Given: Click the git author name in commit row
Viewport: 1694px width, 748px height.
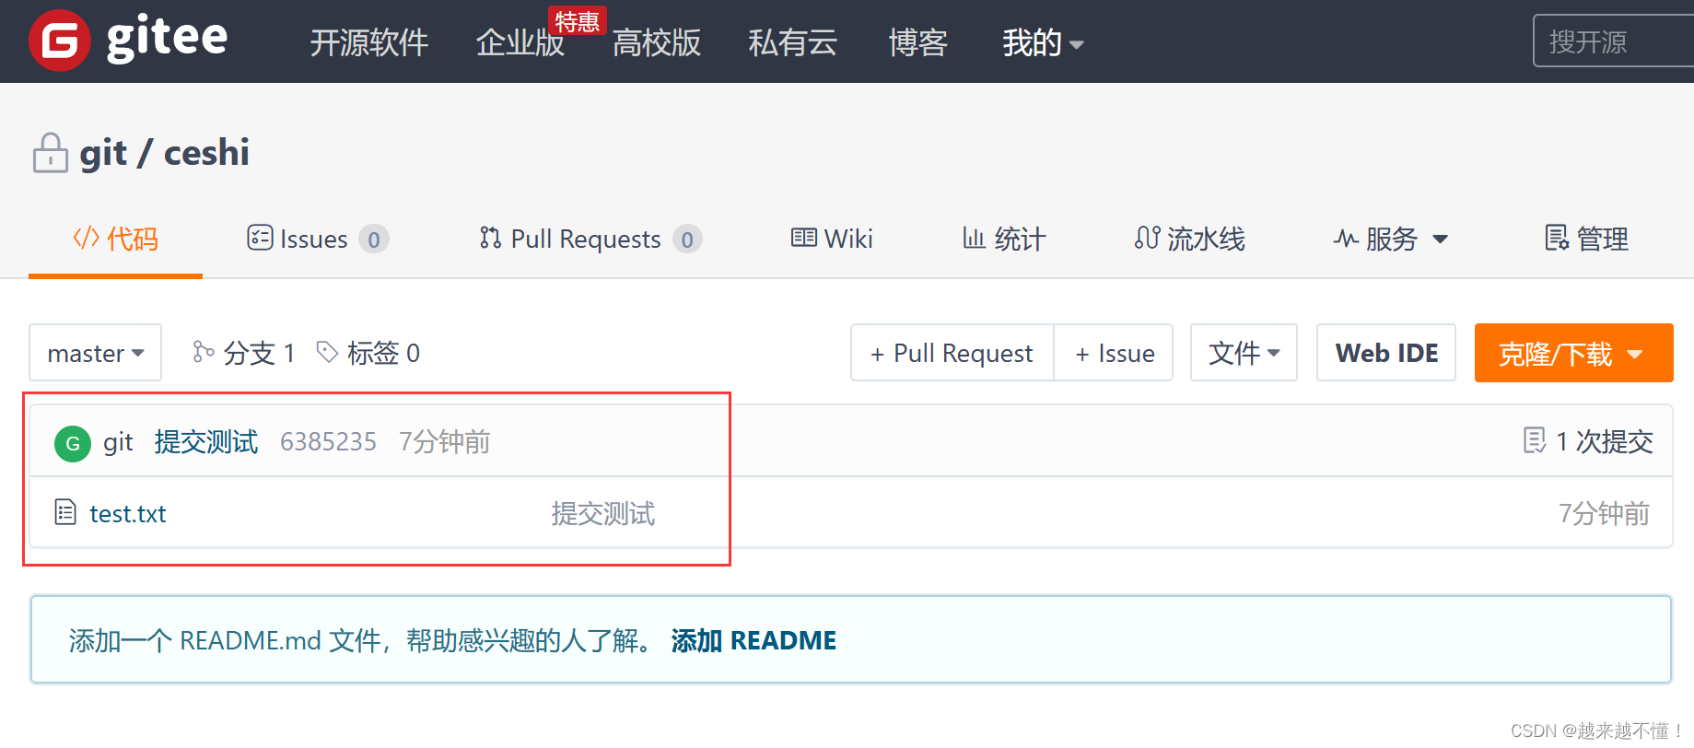Looking at the screenshot, I should click(118, 442).
